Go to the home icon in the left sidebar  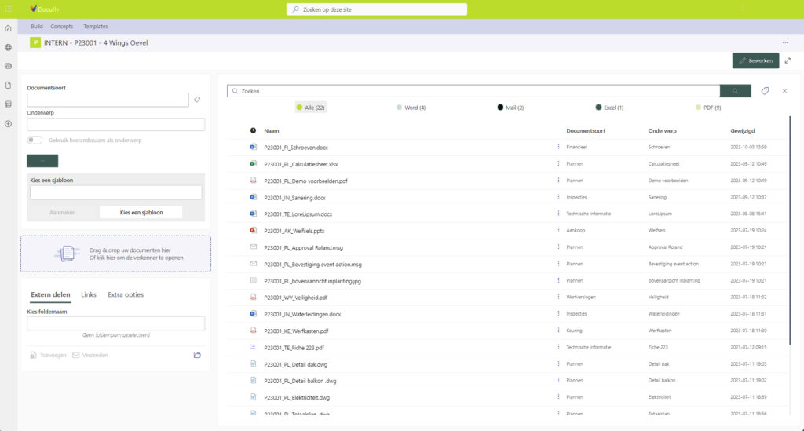(8, 28)
